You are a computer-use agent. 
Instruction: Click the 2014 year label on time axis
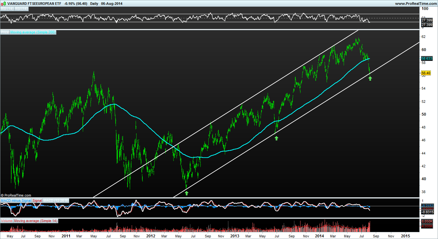coord(319,236)
